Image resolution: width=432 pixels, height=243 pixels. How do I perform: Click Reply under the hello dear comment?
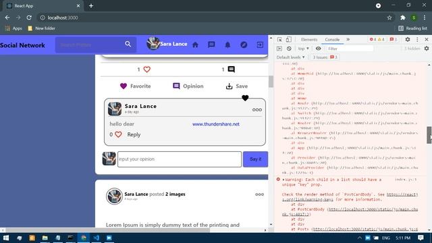point(134,134)
